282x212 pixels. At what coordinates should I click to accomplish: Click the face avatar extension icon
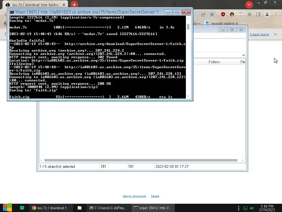232,14
